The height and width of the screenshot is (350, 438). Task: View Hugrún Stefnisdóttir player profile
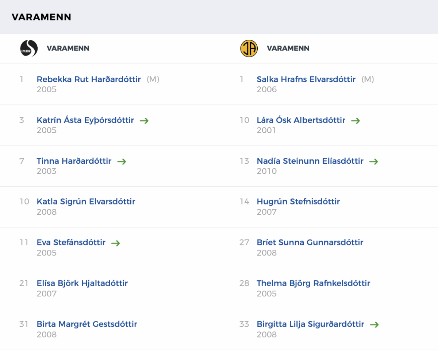298,202
